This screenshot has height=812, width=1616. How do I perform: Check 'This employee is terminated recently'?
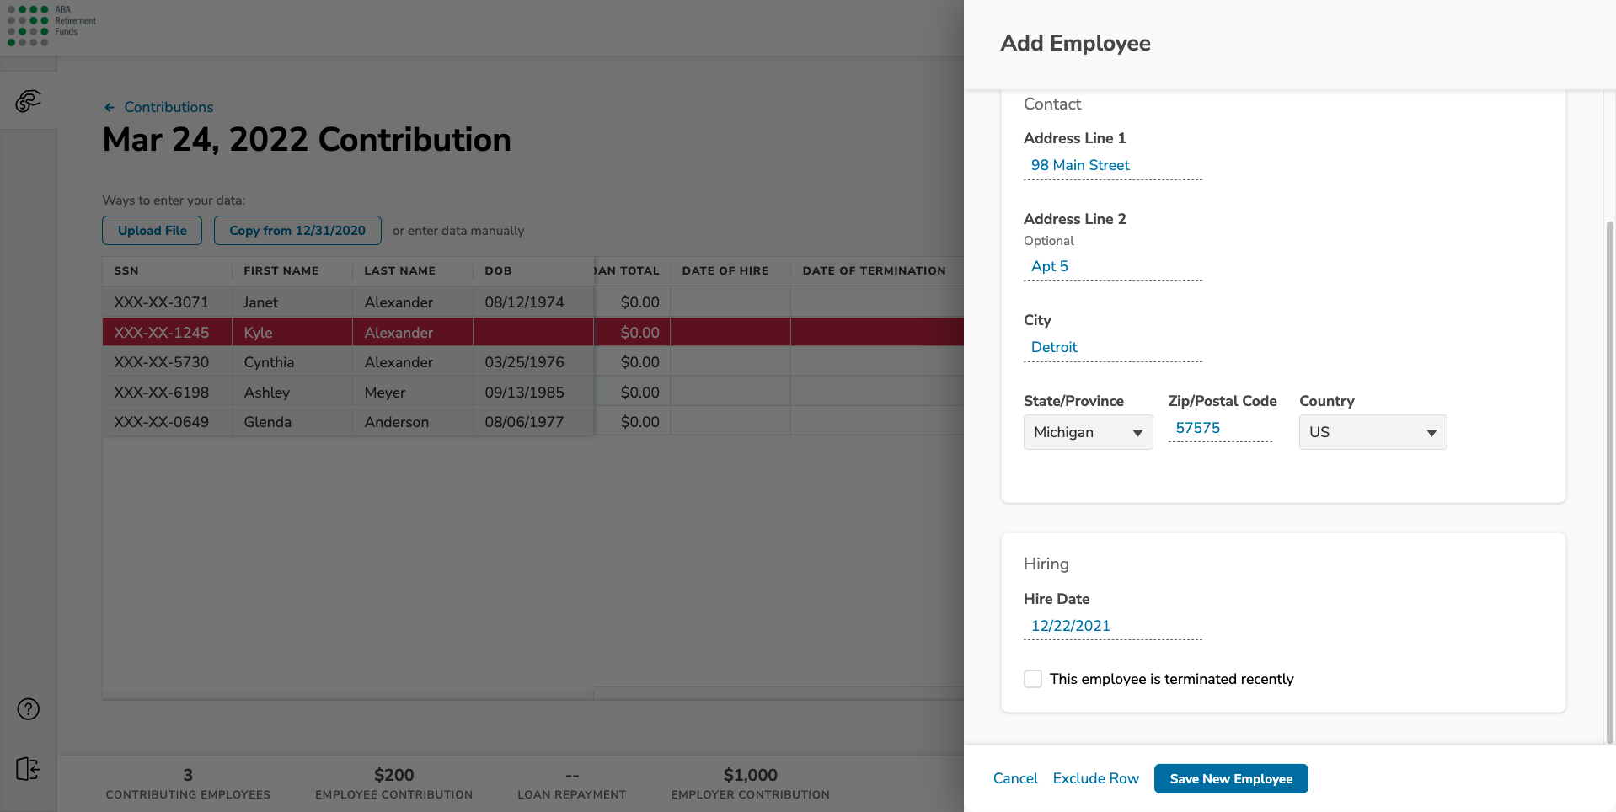[1033, 679]
